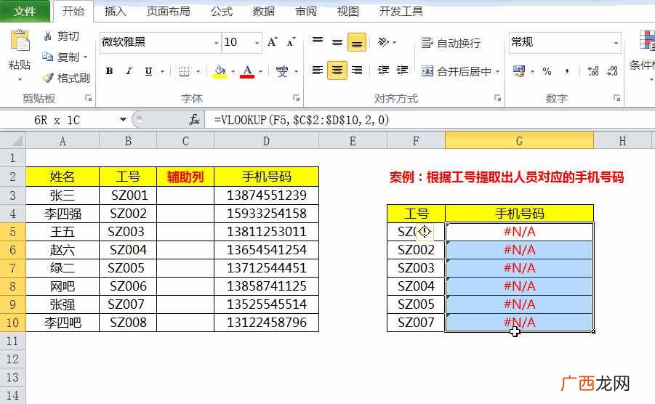
Task: Open font group dialog launcher
Action: click(x=296, y=98)
